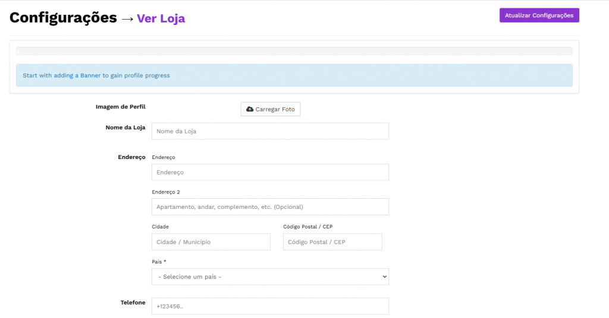Click the Carregar Foto button text

pos(275,110)
